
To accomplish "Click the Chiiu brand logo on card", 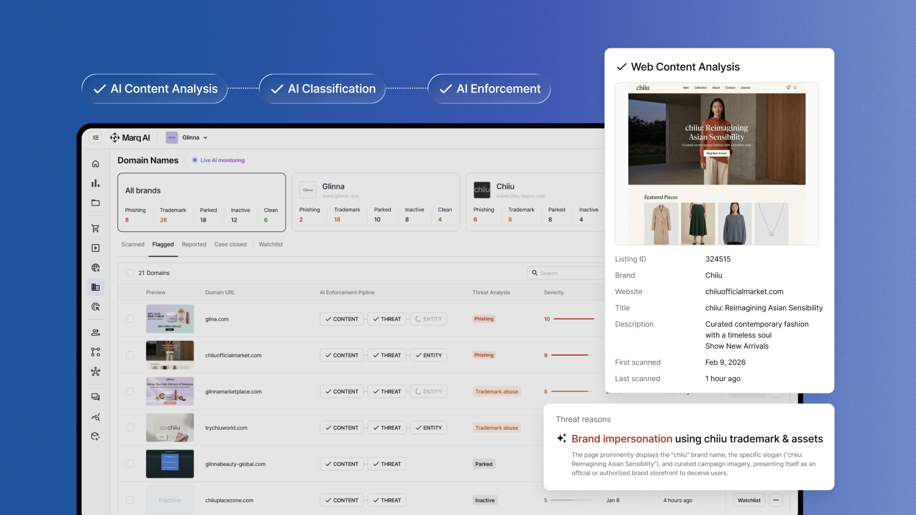I will tap(482, 190).
